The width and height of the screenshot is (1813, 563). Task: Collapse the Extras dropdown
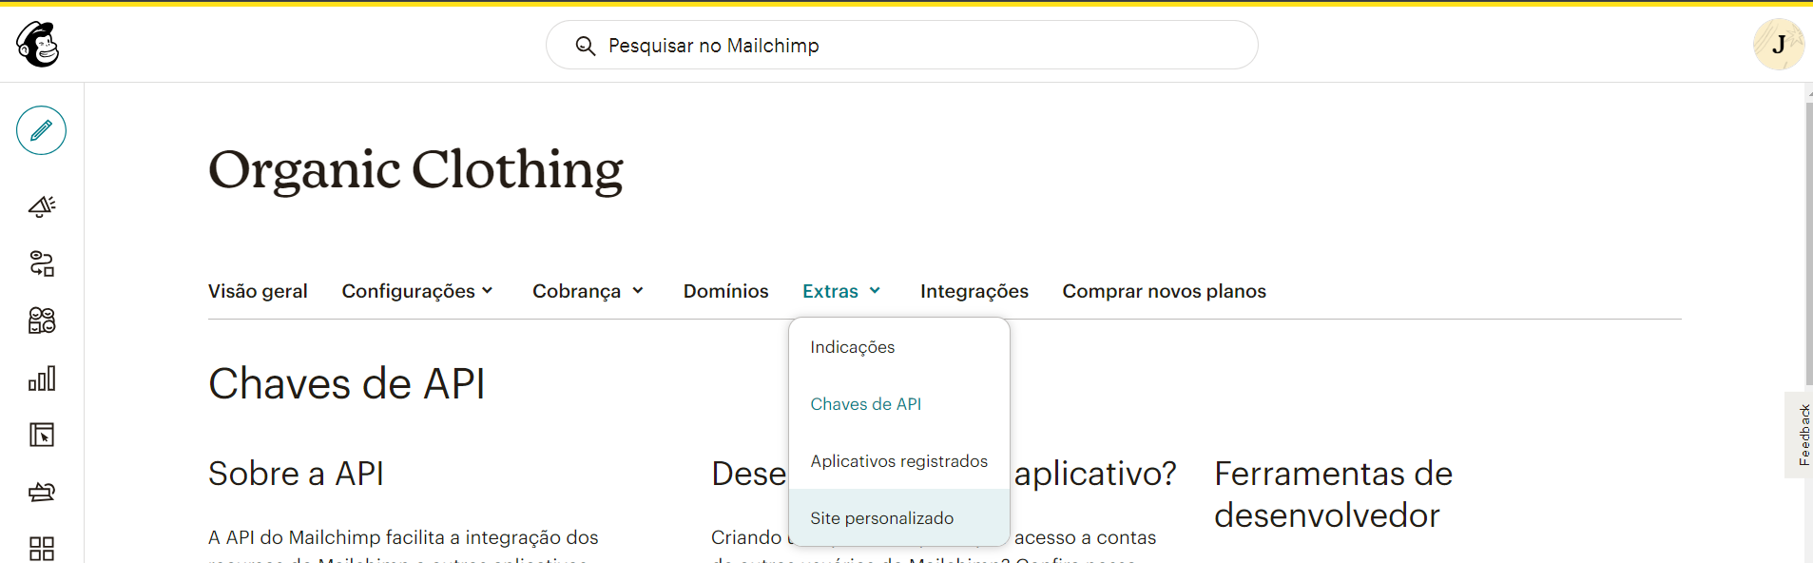coord(841,291)
